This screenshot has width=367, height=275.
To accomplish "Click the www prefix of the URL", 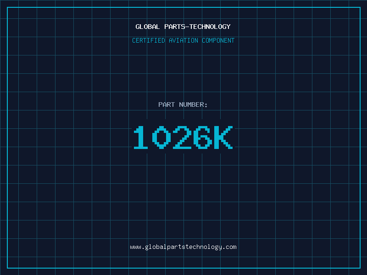I will click(135, 247).
